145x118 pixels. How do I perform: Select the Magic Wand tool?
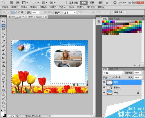click(x=3, y=33)
